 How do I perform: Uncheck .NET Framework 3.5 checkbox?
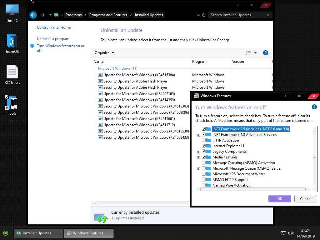click(204, 129)
